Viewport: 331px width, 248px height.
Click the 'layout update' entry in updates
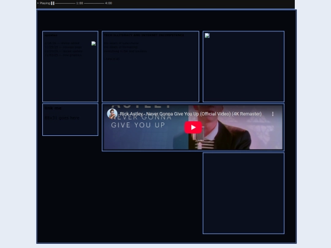pyautogui.click(x=63, y=51)
